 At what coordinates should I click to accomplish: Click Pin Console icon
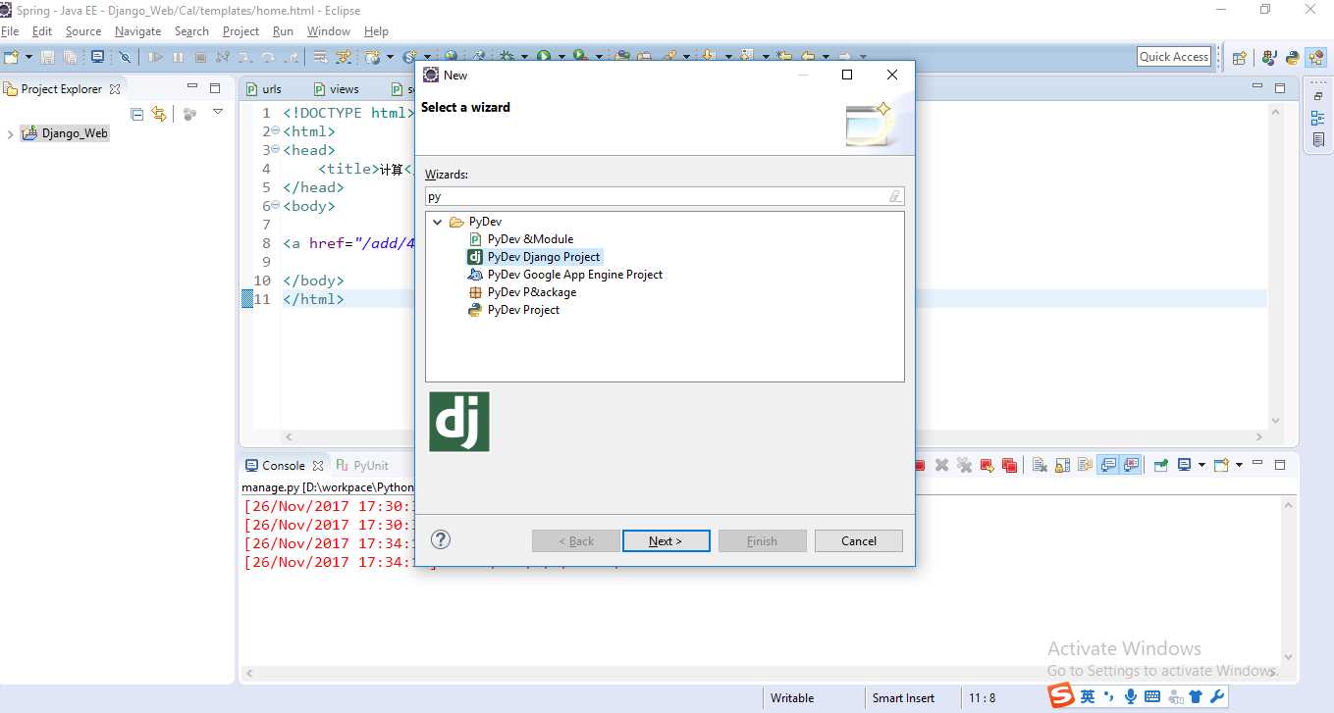(x=1160, y=465)
